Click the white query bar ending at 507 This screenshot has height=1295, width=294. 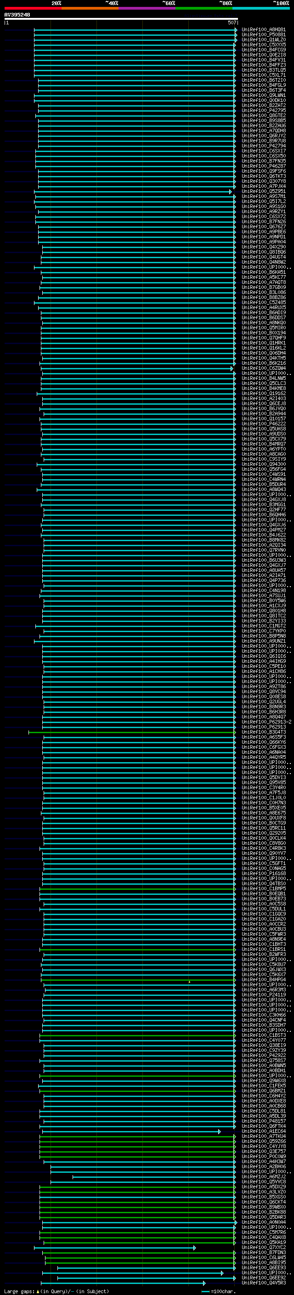click(x=121, y=19)
